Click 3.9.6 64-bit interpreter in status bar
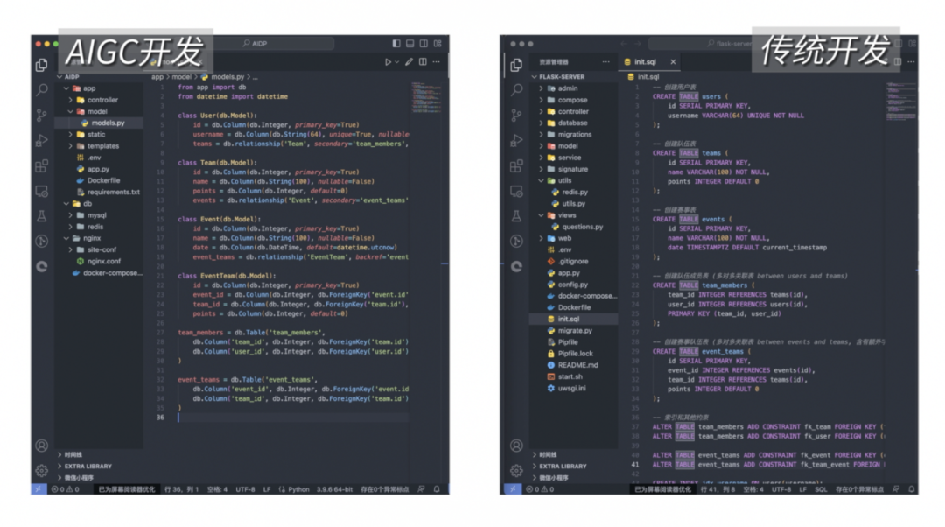This screenshot has width=945, height=527. pyautogui.click(x=334, y=489)
